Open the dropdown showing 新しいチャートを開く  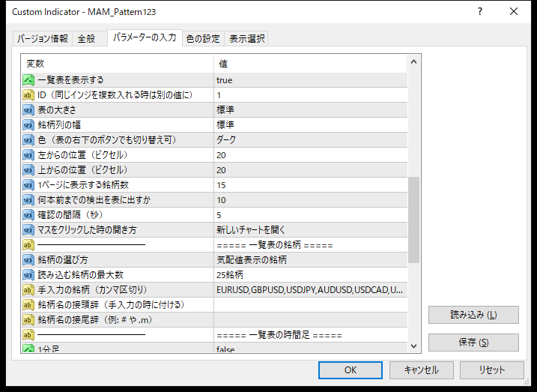coord(311,230)
